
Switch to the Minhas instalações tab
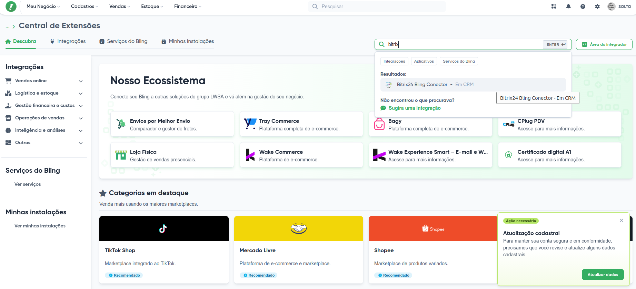click(x=188, y=41)
